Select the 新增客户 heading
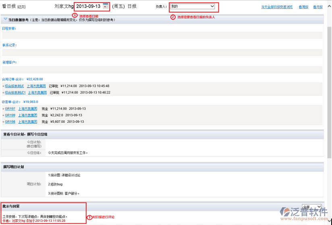Screen dimensions: 332x225 pyautogui.click(x=10, y=62)
